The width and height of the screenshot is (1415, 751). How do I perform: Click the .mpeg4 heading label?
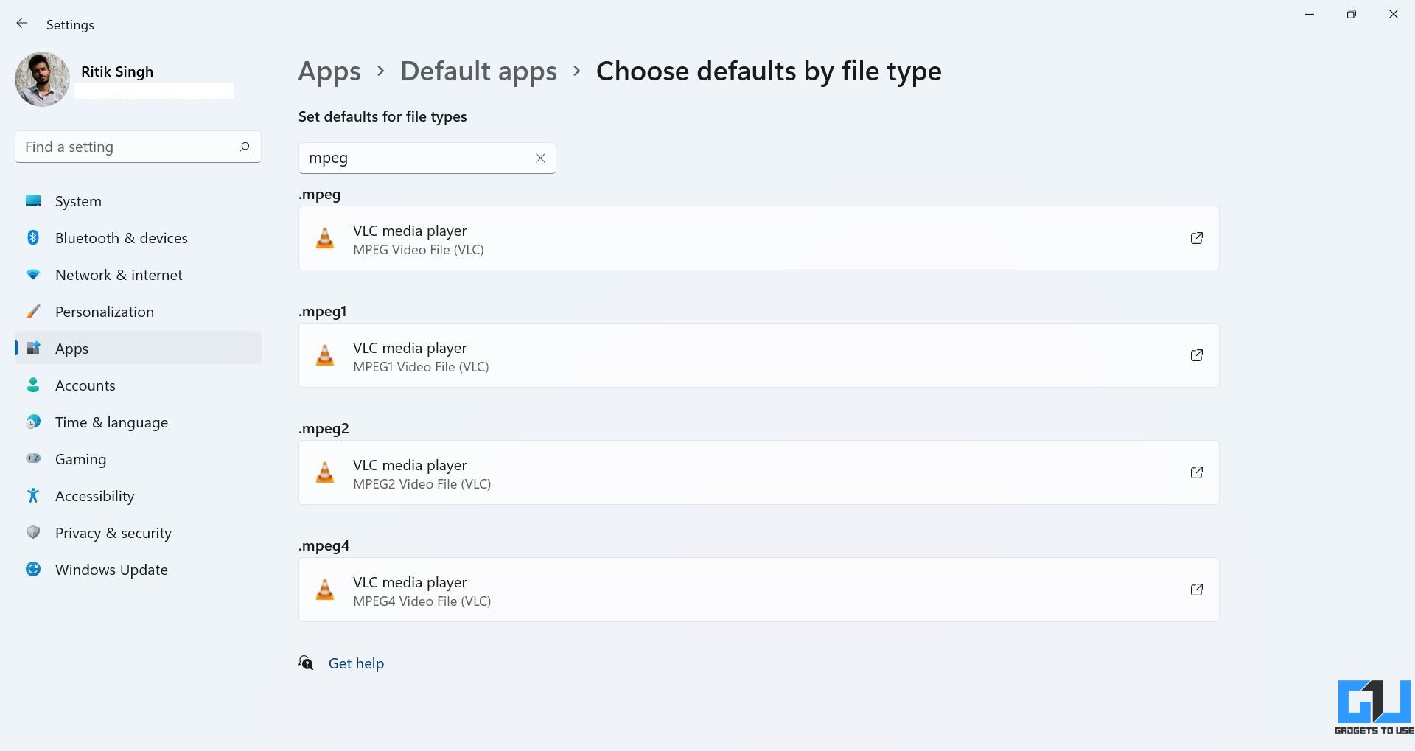point(324,546)
